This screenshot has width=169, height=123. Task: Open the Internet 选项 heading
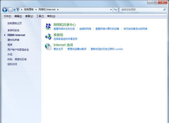(63, 45)
